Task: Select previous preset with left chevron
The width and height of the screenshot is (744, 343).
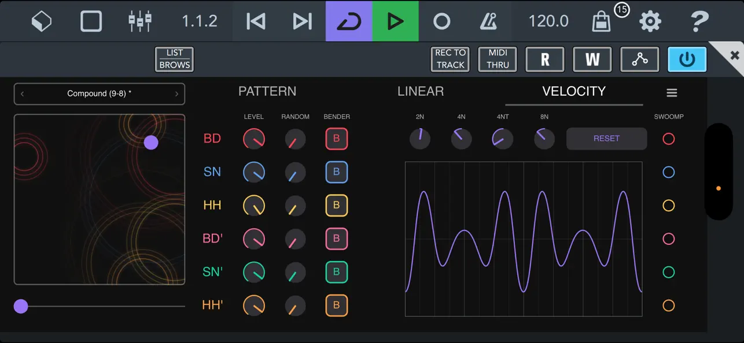Action: click(23, 94)
